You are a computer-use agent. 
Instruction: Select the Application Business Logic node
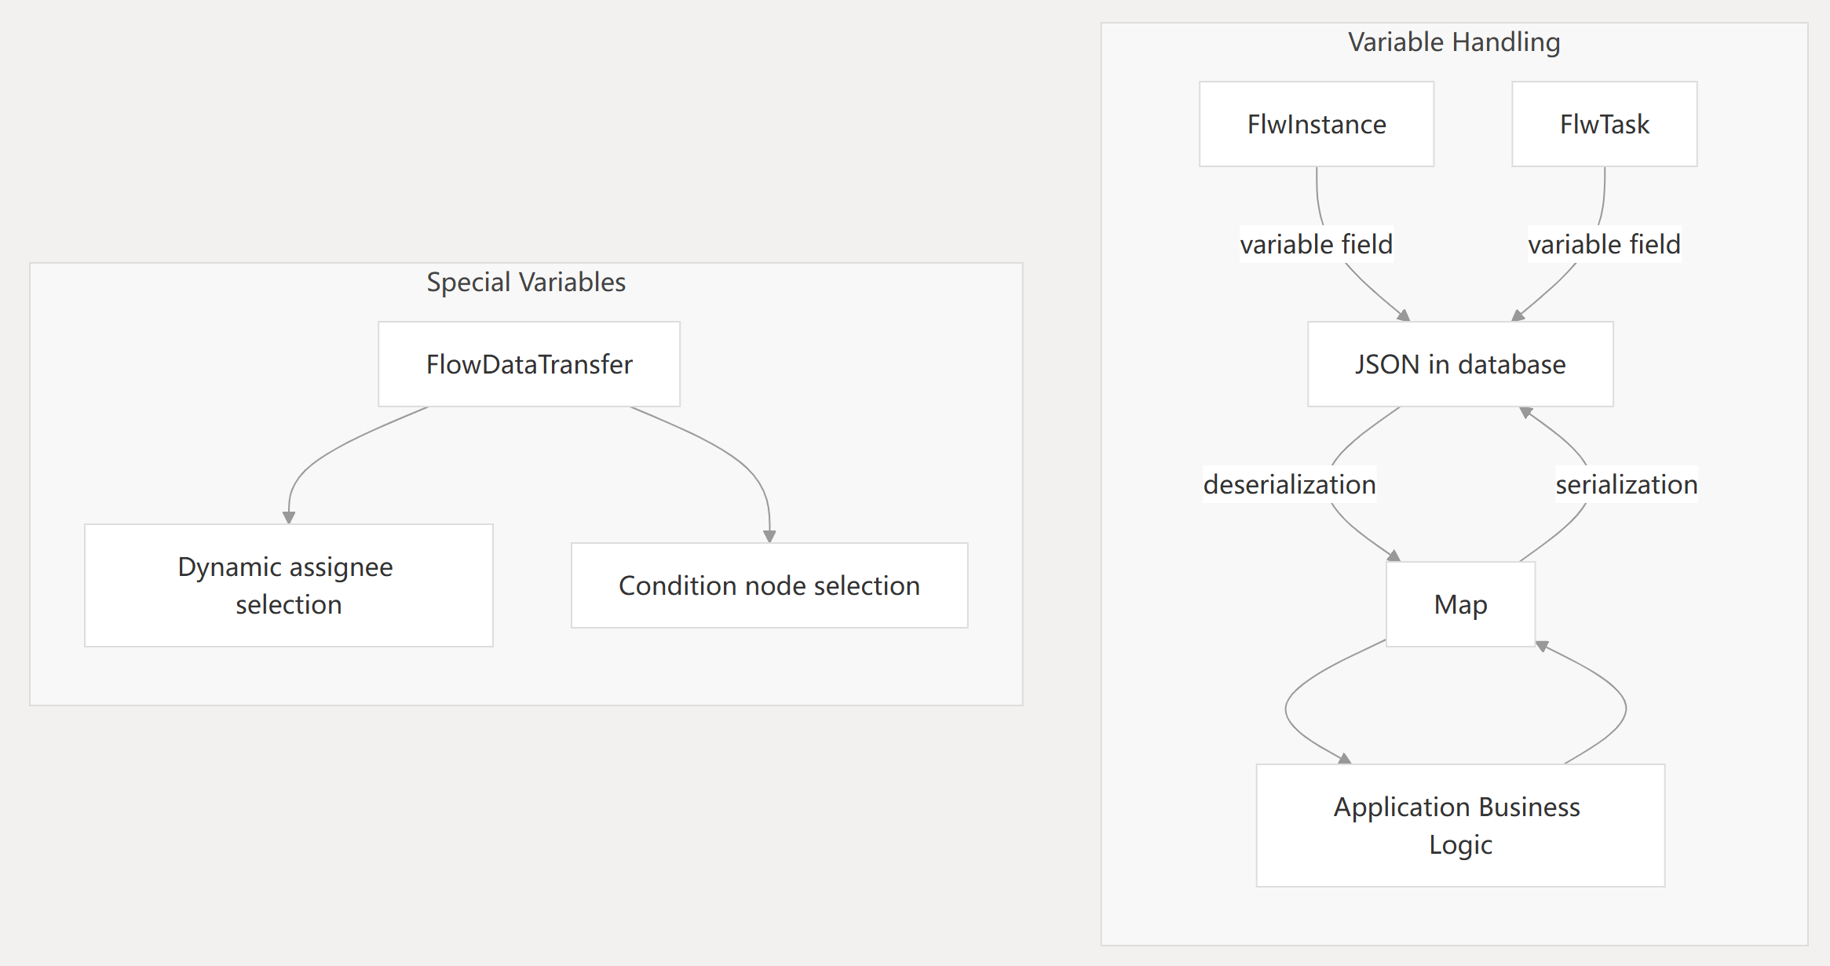(x=1460, y=826)
